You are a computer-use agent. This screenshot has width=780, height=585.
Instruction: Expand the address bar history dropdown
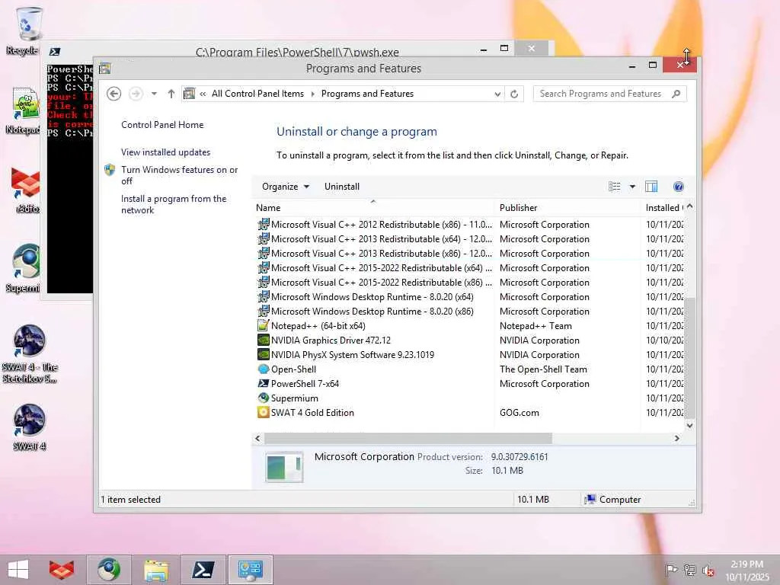497,94
